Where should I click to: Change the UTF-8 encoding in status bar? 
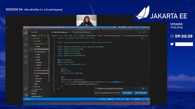click(x=118, y=99)
